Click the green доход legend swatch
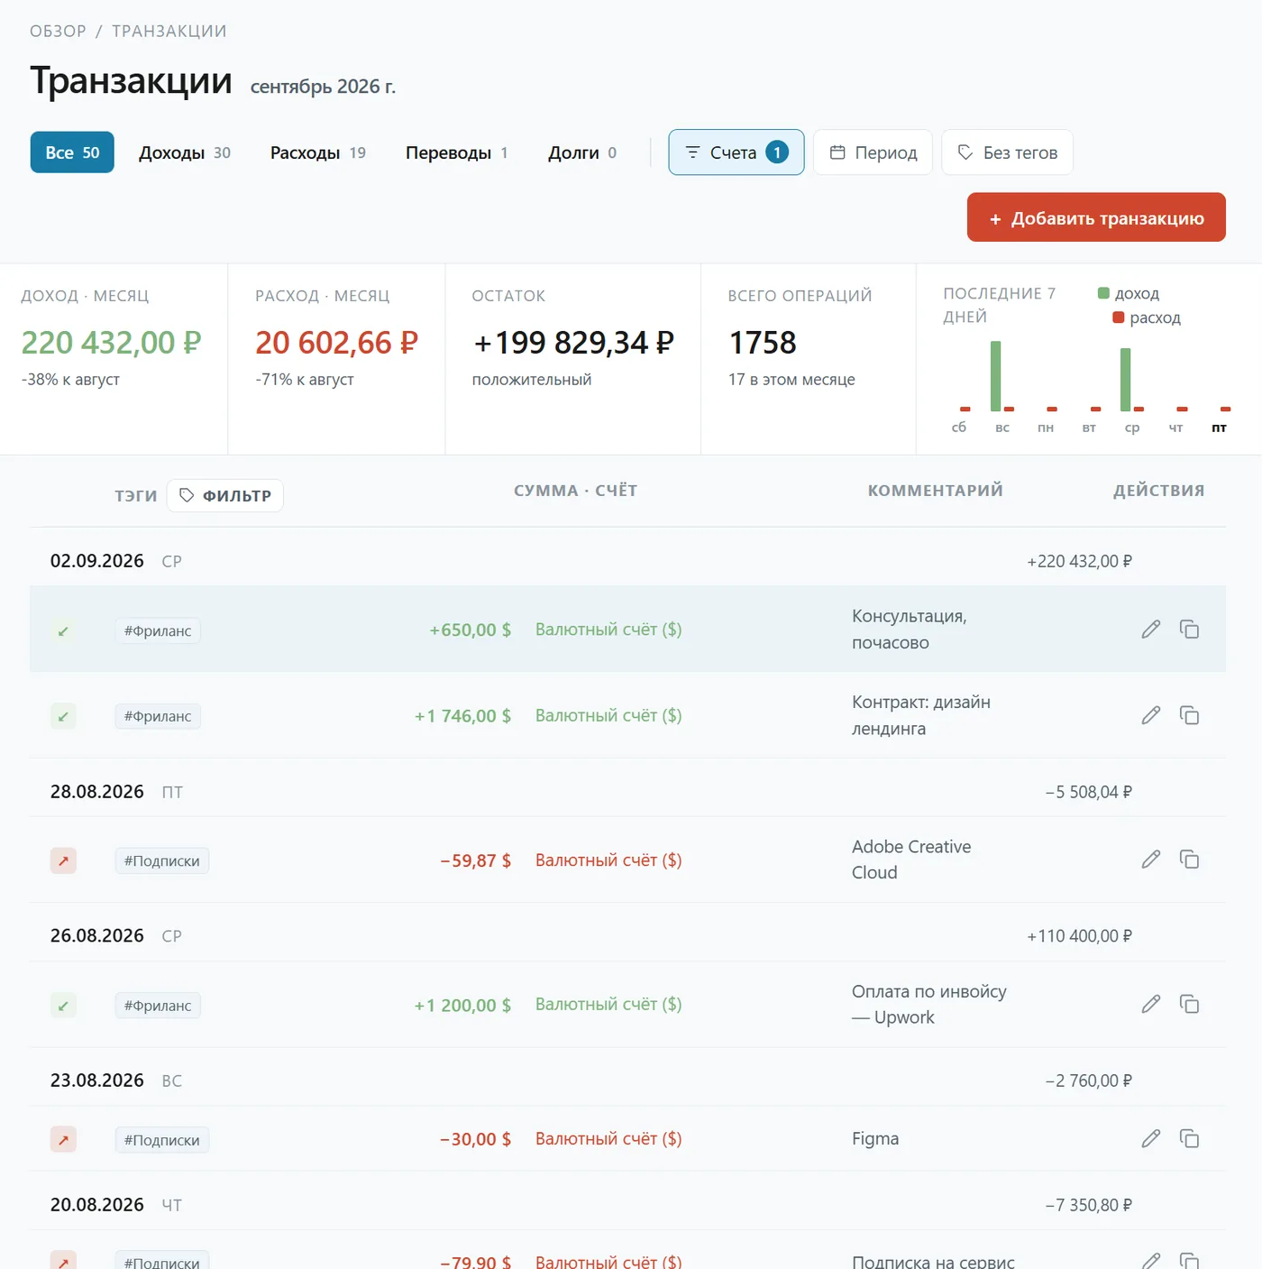Screen dimensions: 1262x1269 click(x=1103, y=293)
